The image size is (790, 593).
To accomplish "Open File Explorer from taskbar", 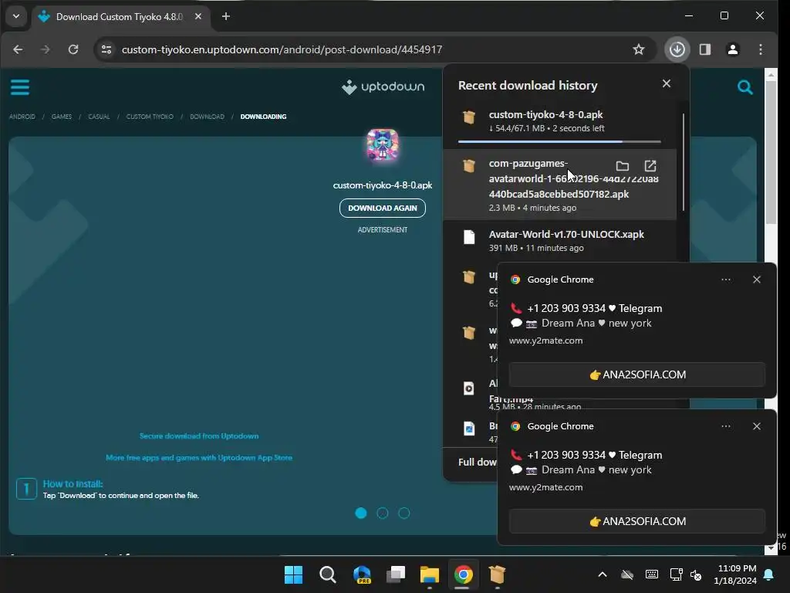I will (429, 574).
